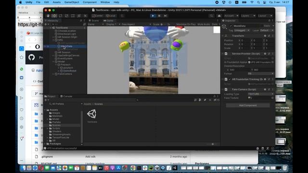
Task: Collapse the VPS object in Hierarchy
Action: [53, 40]
